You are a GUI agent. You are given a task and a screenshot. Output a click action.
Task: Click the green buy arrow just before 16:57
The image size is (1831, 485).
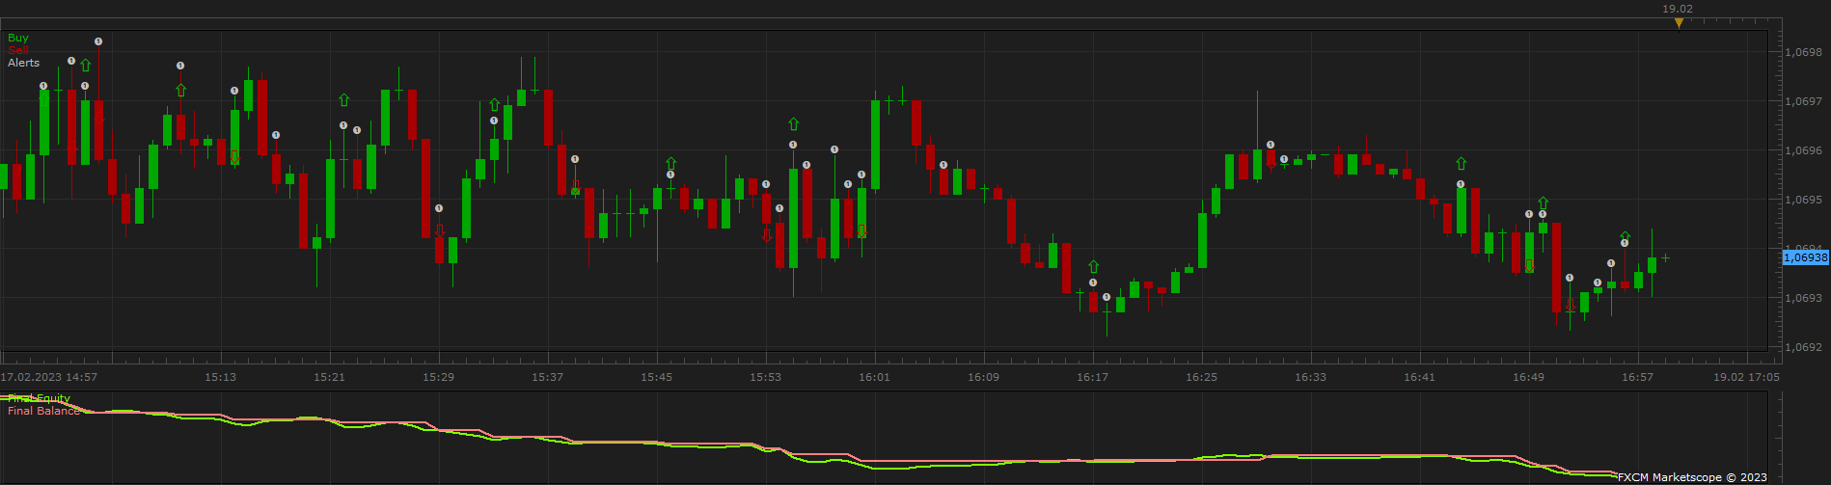pyautogui.click(x=1625, y=236)
